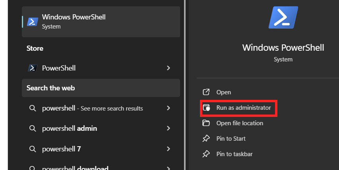Expand chevron for 'powershell 7'
339x170 pixels.
(x=169, y=149)
